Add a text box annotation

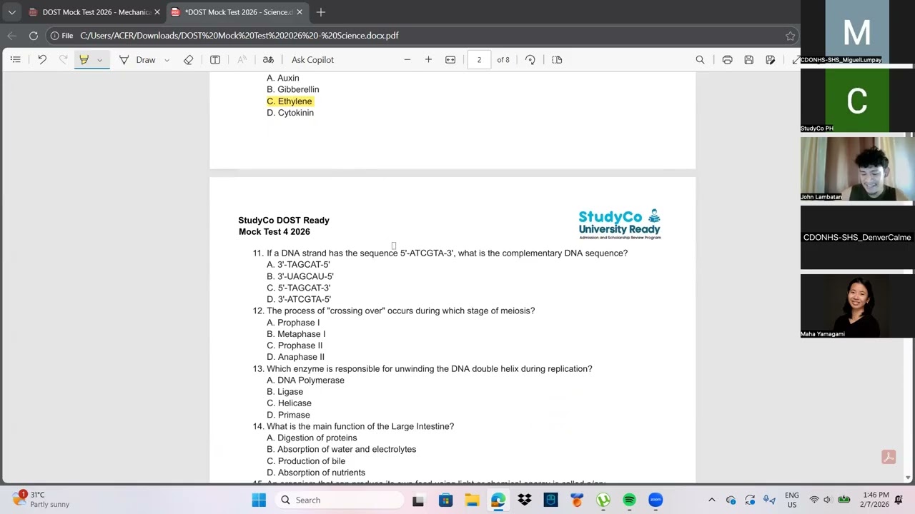pyautogui.click(x=215, y=60)
